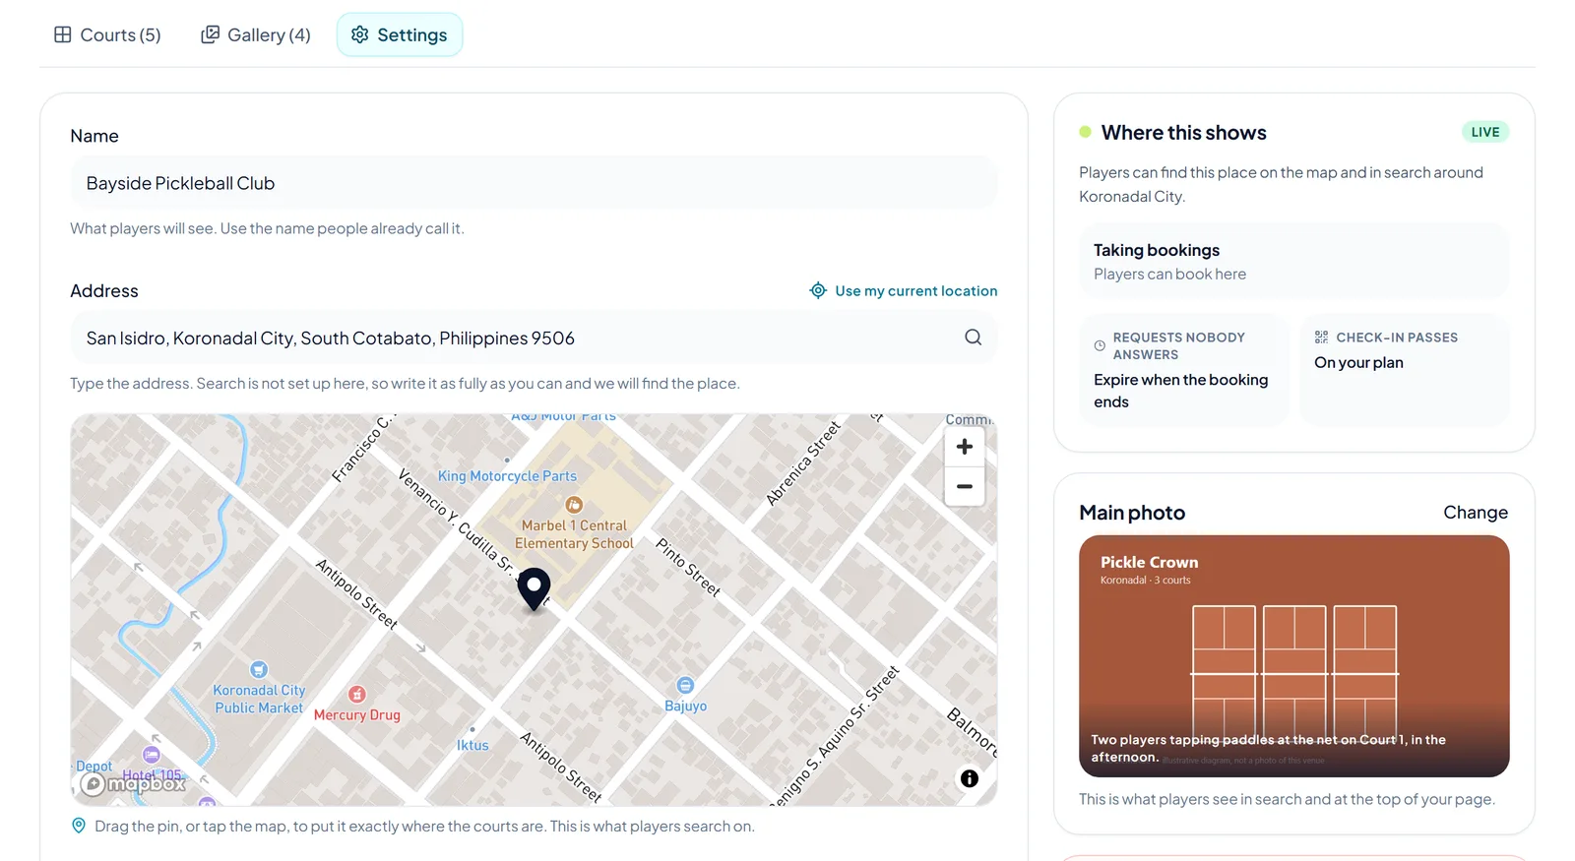Image resolution: width=1575 pixels, height=861 pixels.
Task: Click the Mapbox logo
Action: coord(134,784)
